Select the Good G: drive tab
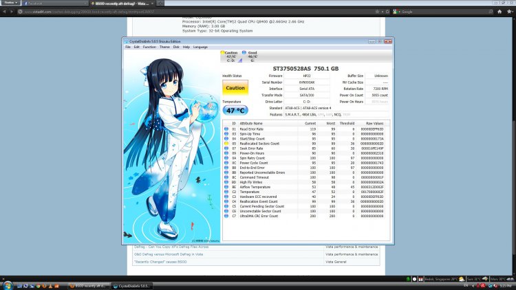Screen dimensions: 516x290 tap(250, 56)
